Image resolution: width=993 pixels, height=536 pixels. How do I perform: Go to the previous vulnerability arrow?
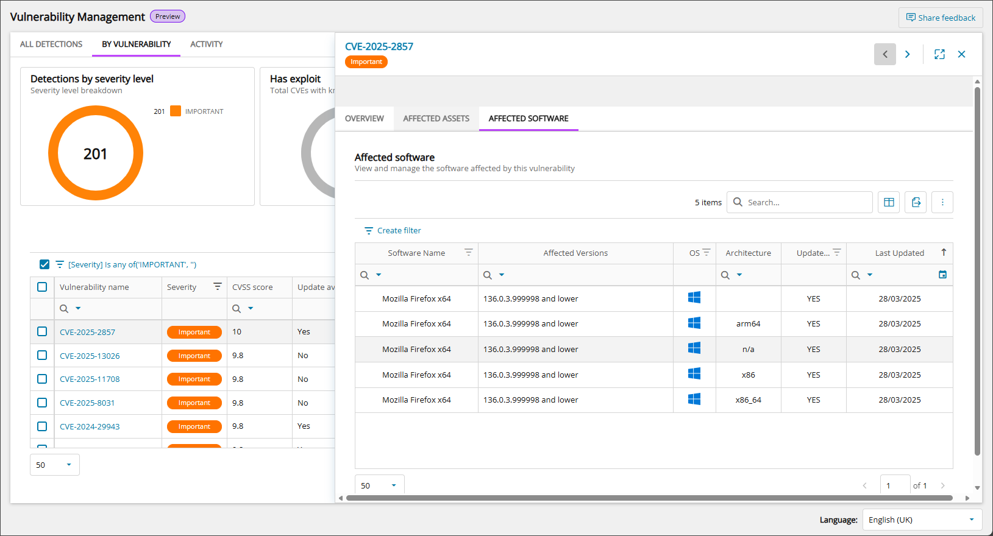[x=885, y=54]
